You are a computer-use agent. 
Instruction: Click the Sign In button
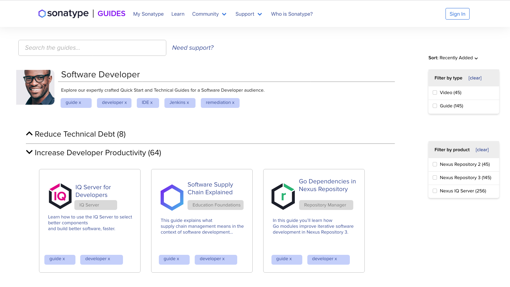[x=457, y=14]
